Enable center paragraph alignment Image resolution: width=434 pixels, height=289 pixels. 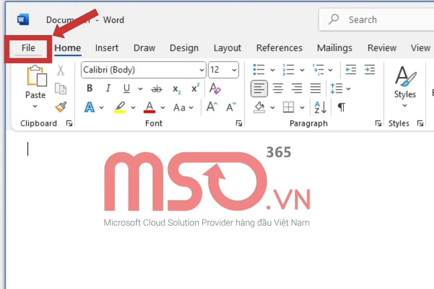pyautogui.click(x=278, y=88)
